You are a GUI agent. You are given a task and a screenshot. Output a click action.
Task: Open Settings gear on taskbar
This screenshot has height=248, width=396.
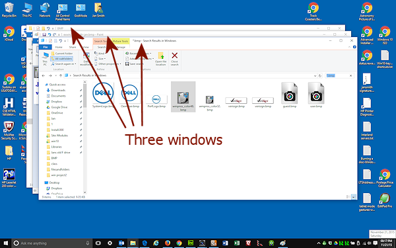point(110,243)
